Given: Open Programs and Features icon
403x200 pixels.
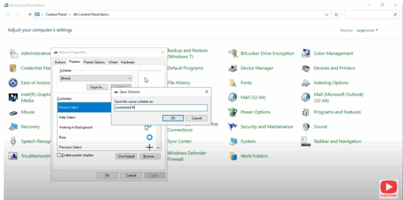Looking at the screenshot, I should coord(306,112).
